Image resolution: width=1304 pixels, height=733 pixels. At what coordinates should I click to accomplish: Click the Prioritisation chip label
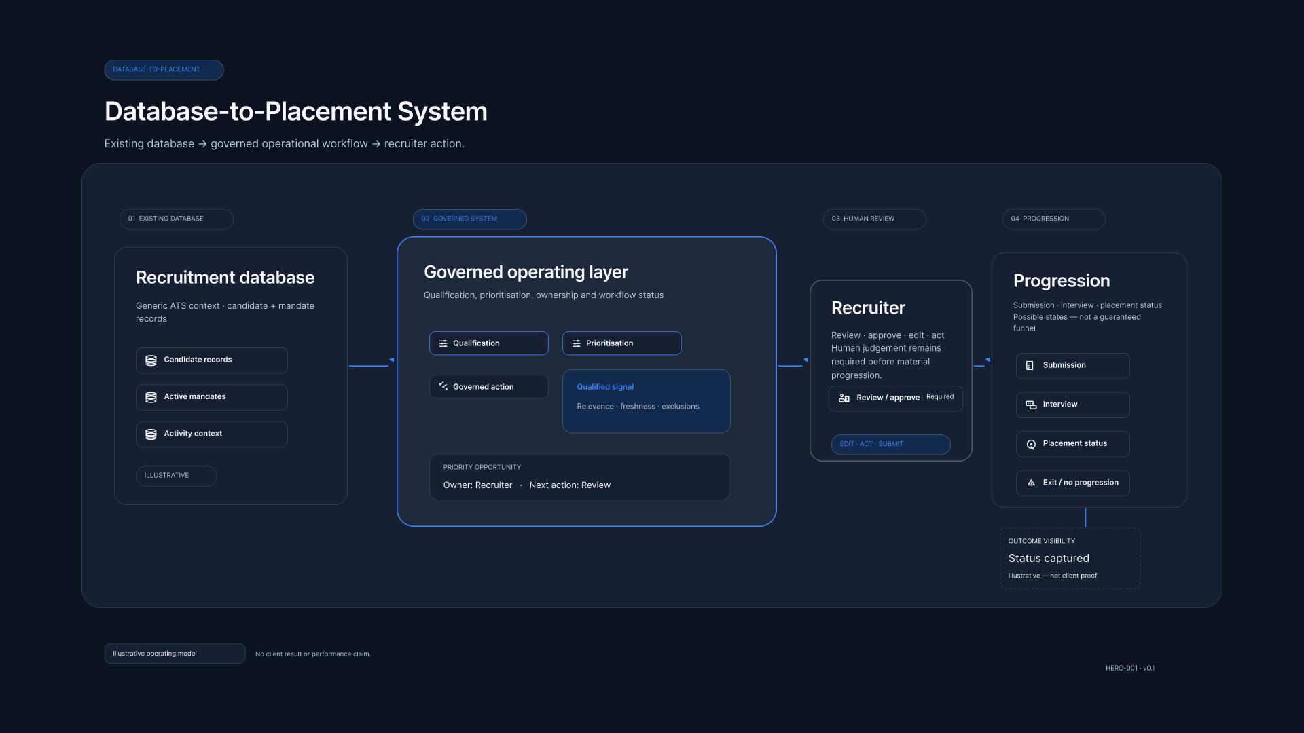pyautogui.click(x=609, y=343)
